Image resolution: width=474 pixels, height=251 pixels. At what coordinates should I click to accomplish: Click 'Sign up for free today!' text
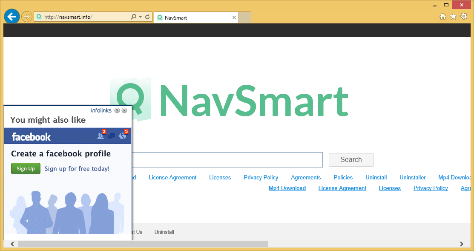[77, 169]
